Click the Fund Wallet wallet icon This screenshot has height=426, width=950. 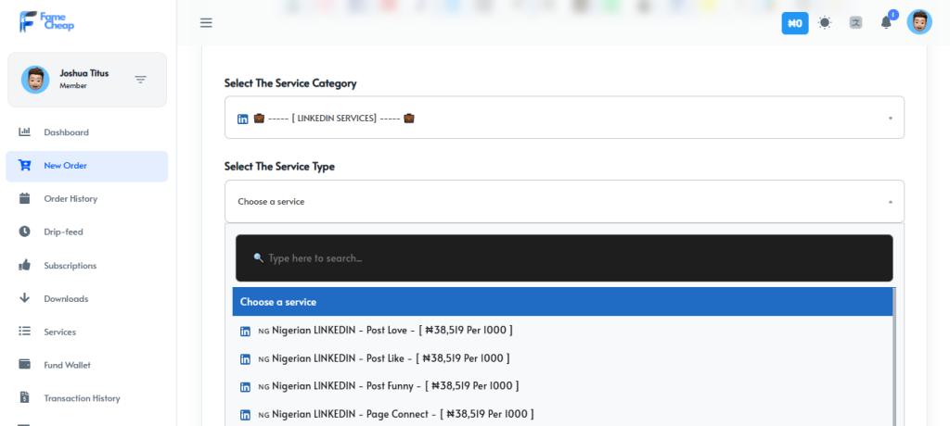click(25, 364)
